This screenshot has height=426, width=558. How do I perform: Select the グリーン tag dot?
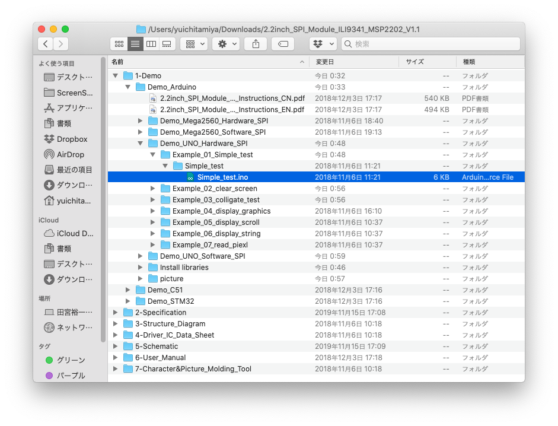[49, 360]
